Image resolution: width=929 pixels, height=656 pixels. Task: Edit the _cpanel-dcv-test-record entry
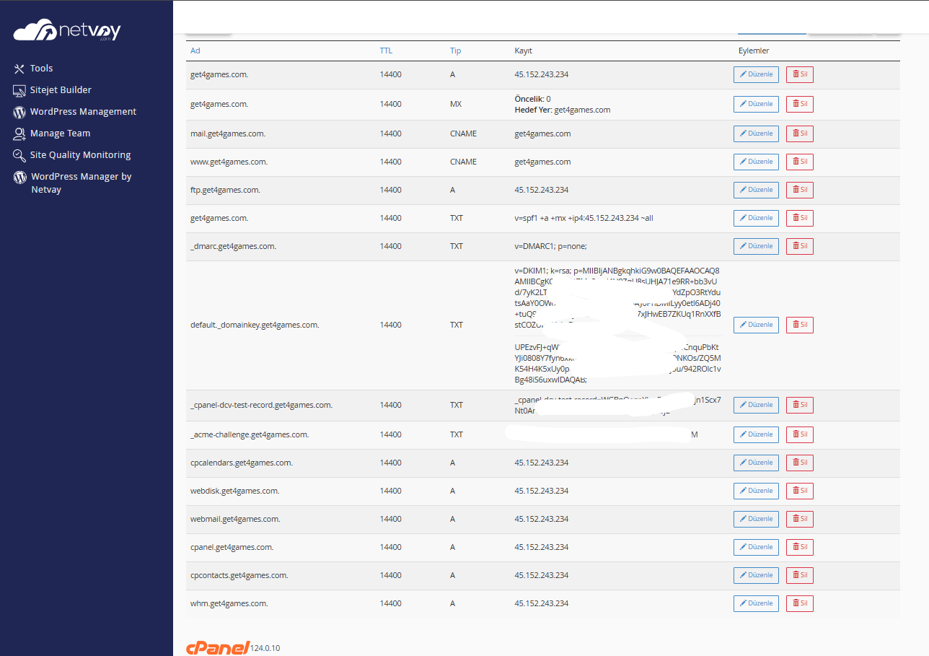[756, 405]
